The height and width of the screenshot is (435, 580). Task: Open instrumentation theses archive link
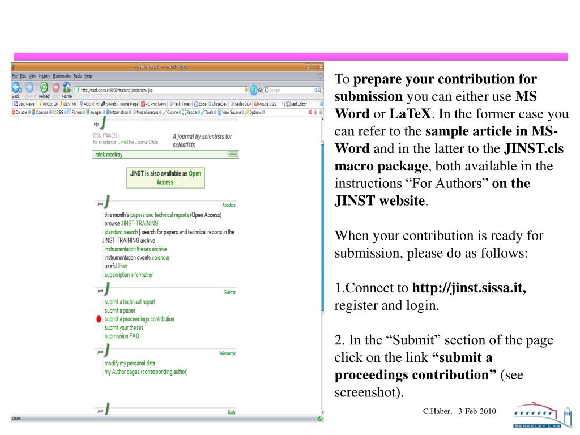click(135, 249)
